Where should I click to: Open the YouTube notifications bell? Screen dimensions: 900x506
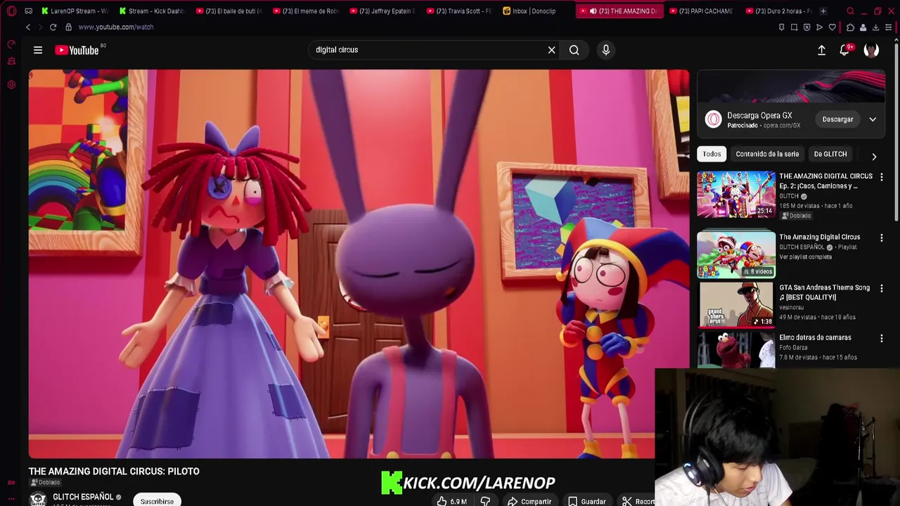click(x=844, y=50)
